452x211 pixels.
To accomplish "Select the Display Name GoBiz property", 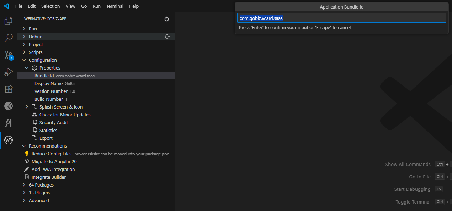I will tap(55, 83).
